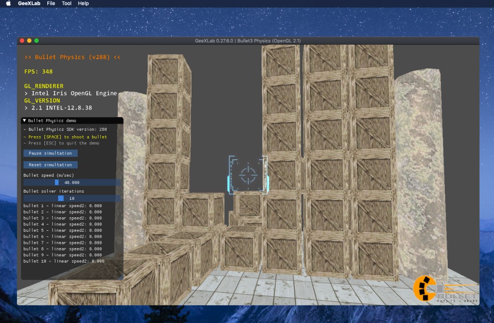The width and height of the screenshot is (494, 323).
Task: Click the Bullet Physics Library logo
Action: click(x=445, y=289)
